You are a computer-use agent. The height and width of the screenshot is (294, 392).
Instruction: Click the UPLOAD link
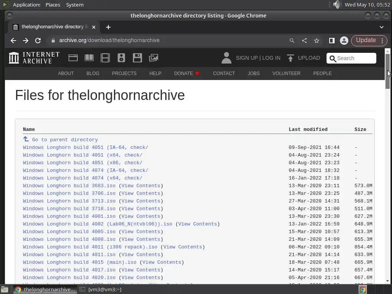303,58
